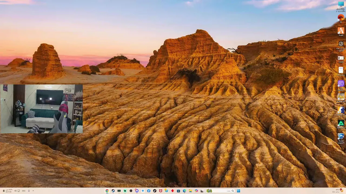346x194 pixels.
Task: Open the blue shield taskbar app
Action: pos(143,191)
